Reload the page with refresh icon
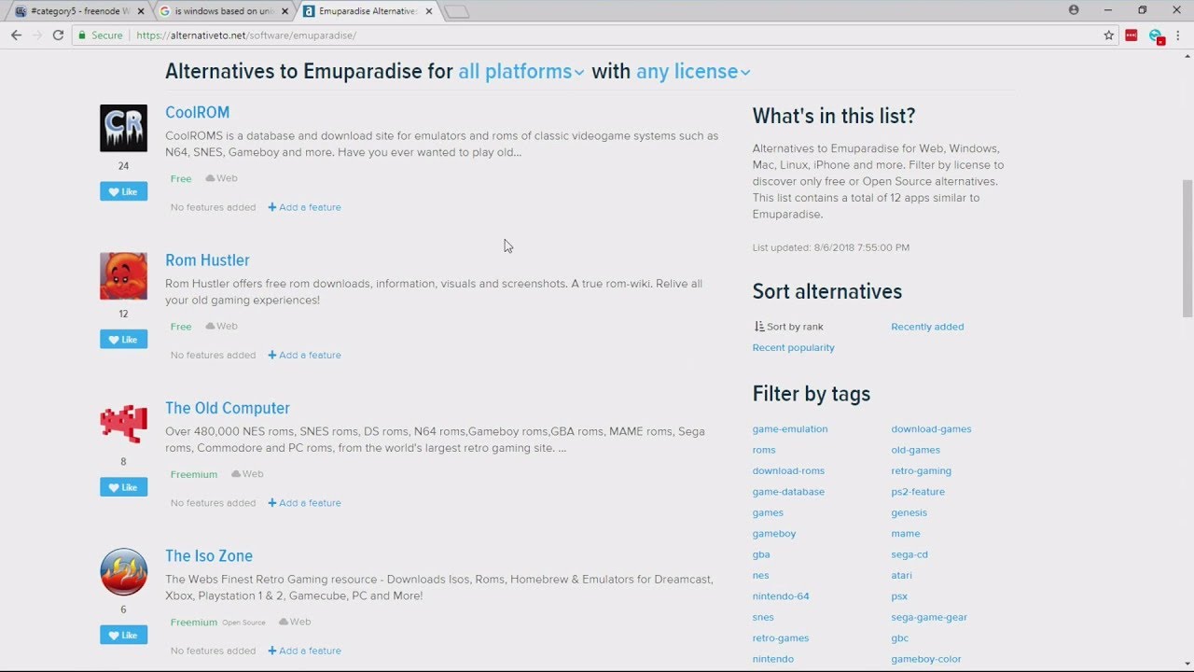Image resolution: width=1194 pixels, height=672 pixels. (x=58, y=35)
